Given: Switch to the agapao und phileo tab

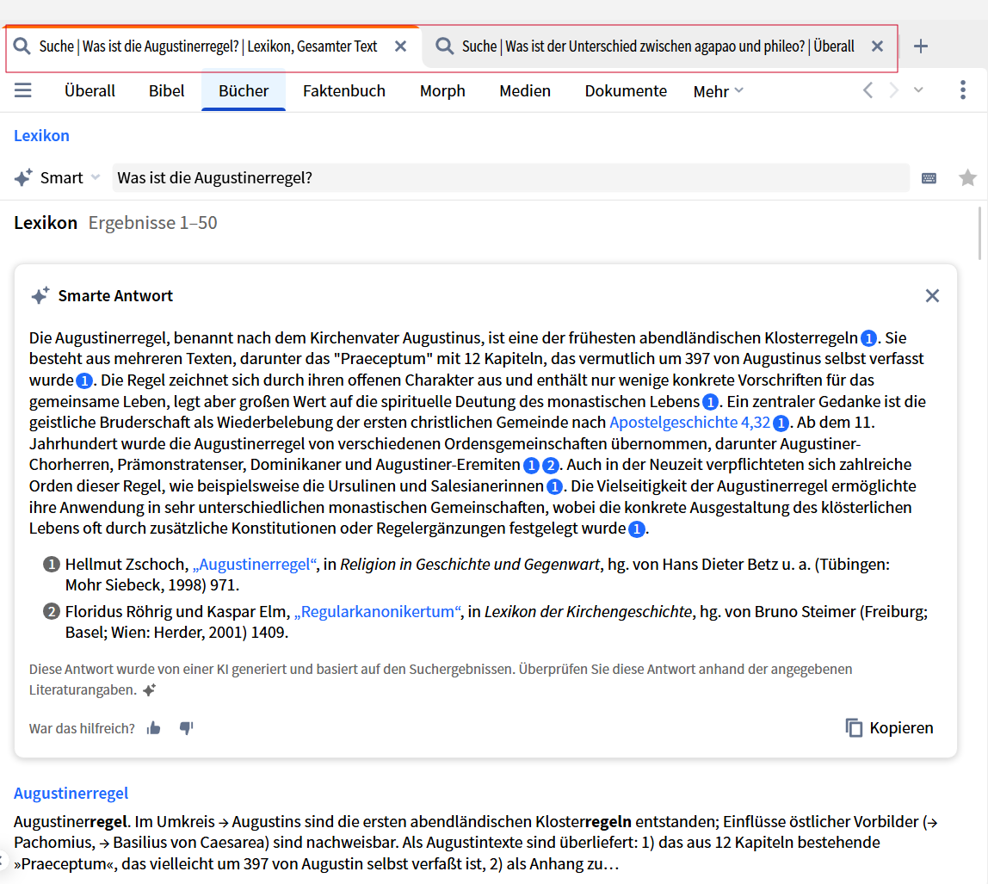Looking at the screenshot, I should pos(658,46).
